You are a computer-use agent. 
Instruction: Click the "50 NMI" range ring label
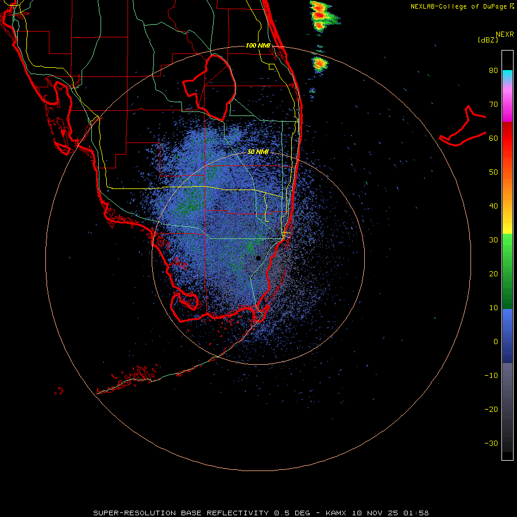point(258,152)
